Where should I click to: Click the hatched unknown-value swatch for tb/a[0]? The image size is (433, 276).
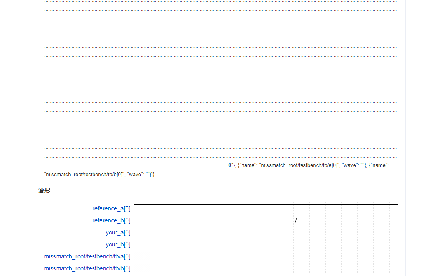(142, 256)
